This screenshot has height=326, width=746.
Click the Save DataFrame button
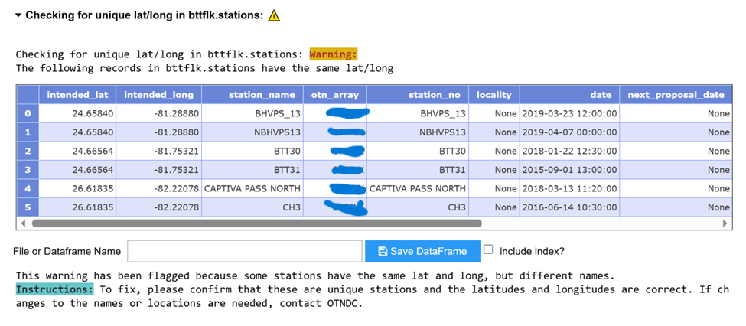click(x=422, y=251)
